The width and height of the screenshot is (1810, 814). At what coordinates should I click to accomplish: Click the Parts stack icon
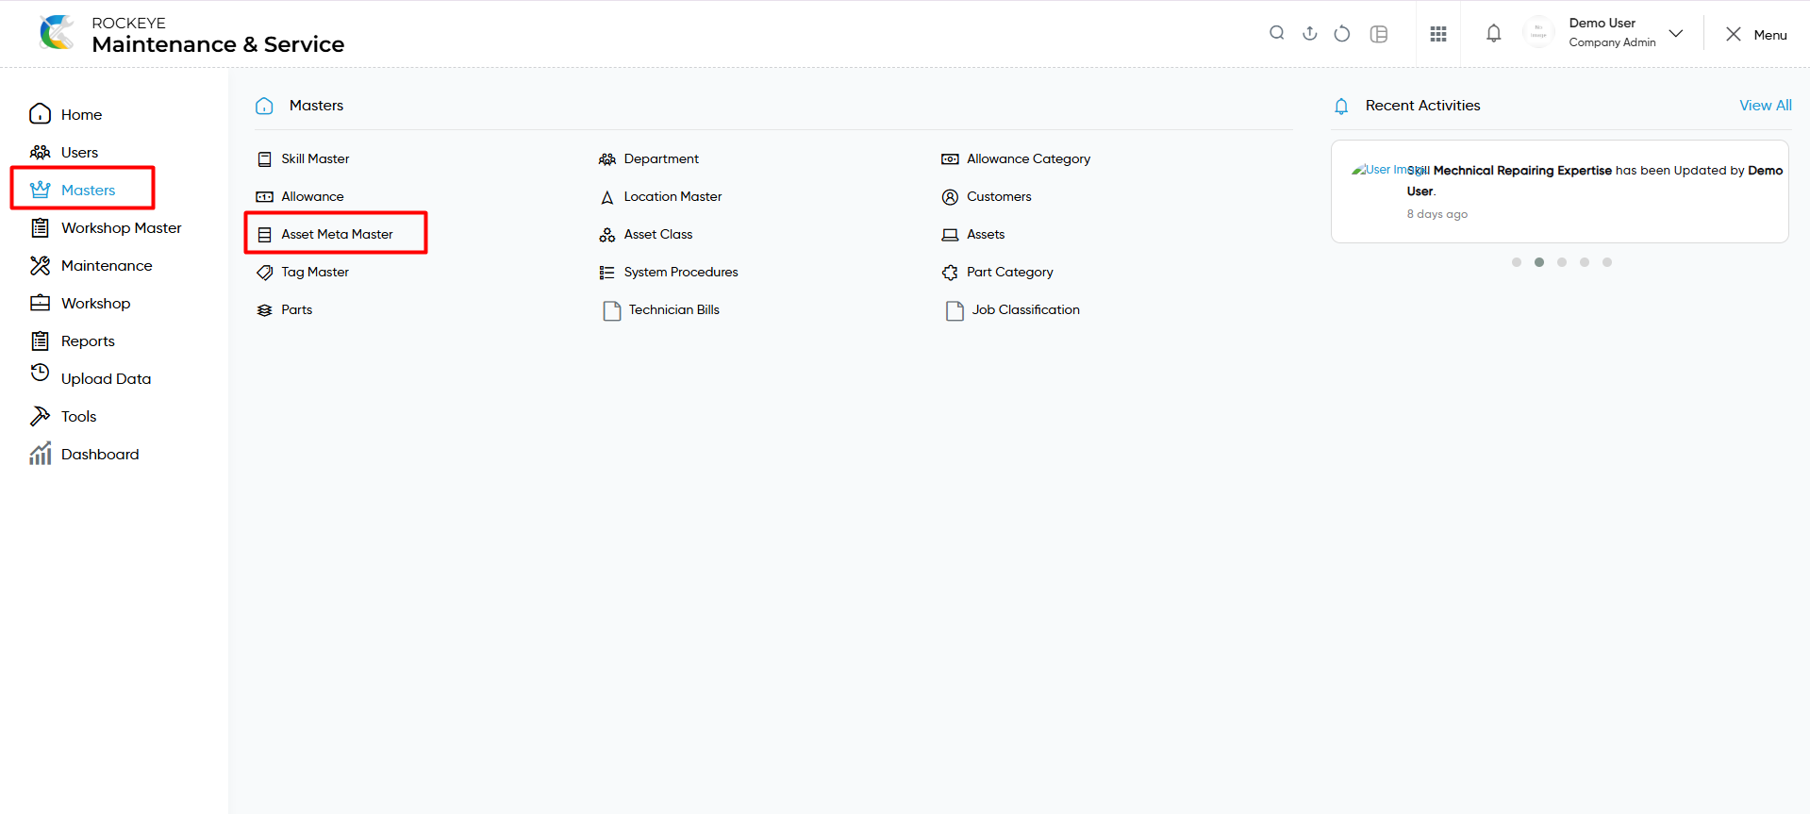pyautogui.click(x=265, y=309)
